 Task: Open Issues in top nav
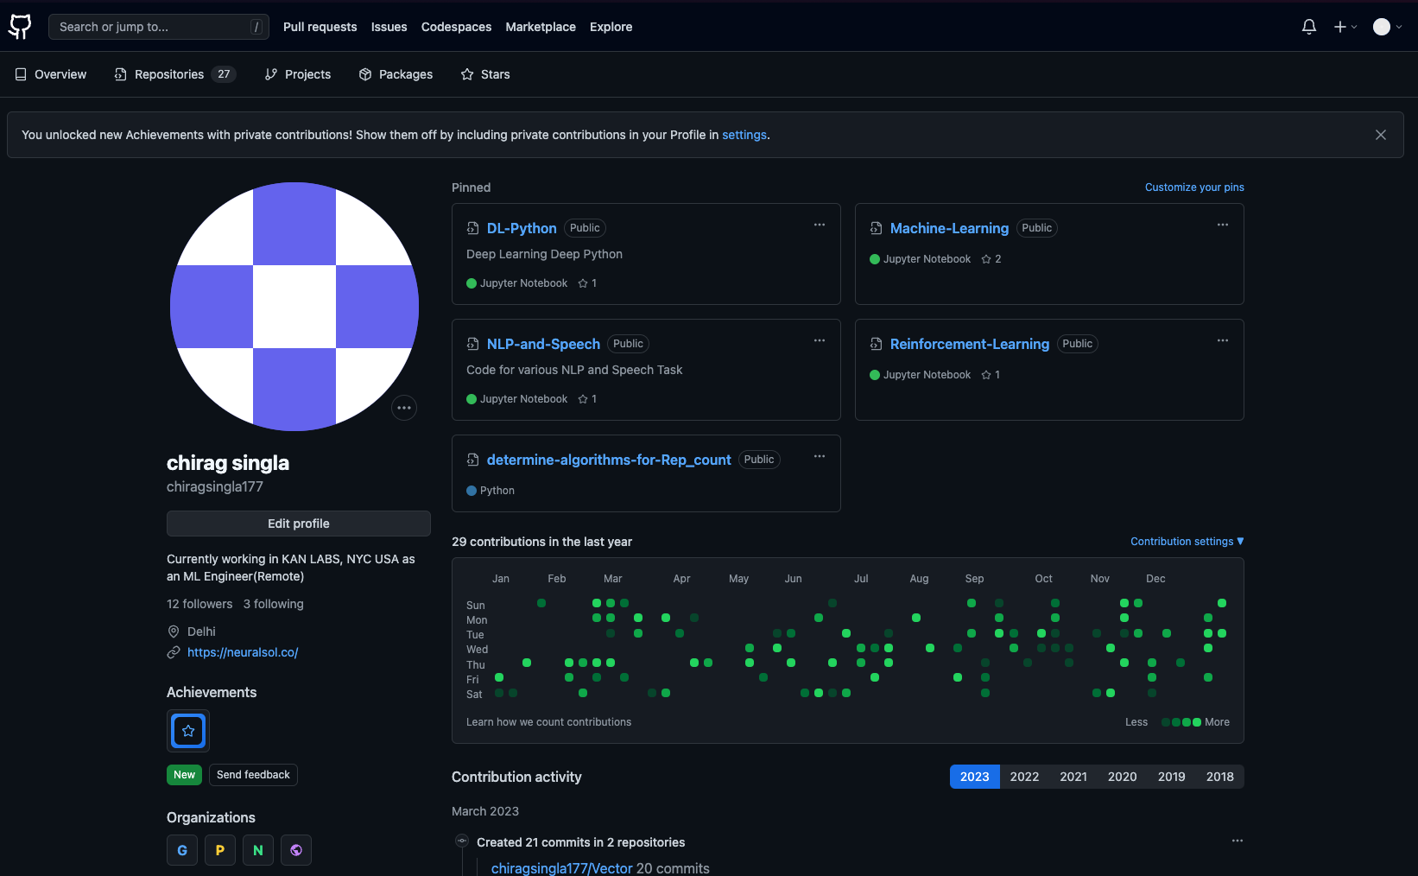tap(389, 27)
